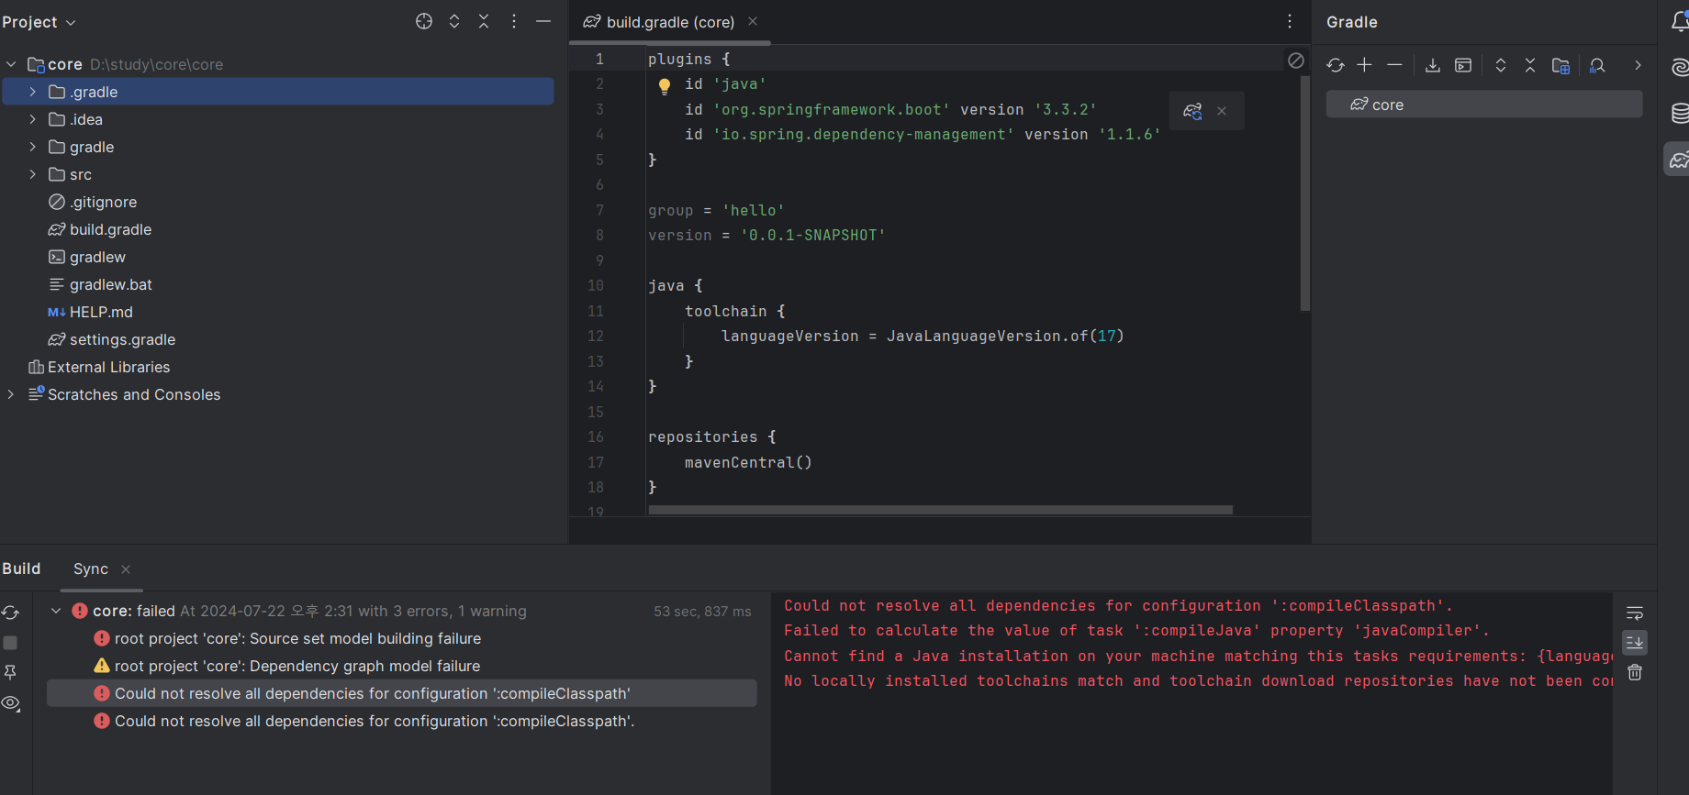This screenshot has height=795, width=1689.
Task: Expand the .idea folder
Action: pos(33,119)
